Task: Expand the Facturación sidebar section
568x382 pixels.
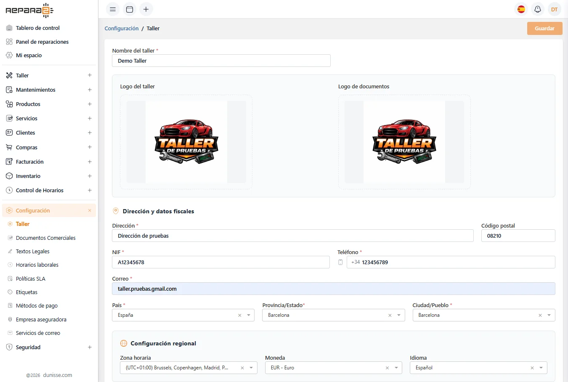Action: (x=90, y=162)
